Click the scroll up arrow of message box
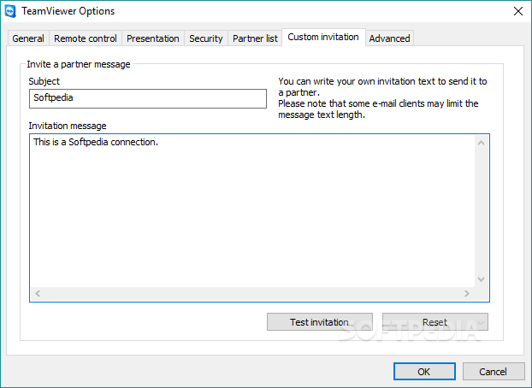 point(481,143)
